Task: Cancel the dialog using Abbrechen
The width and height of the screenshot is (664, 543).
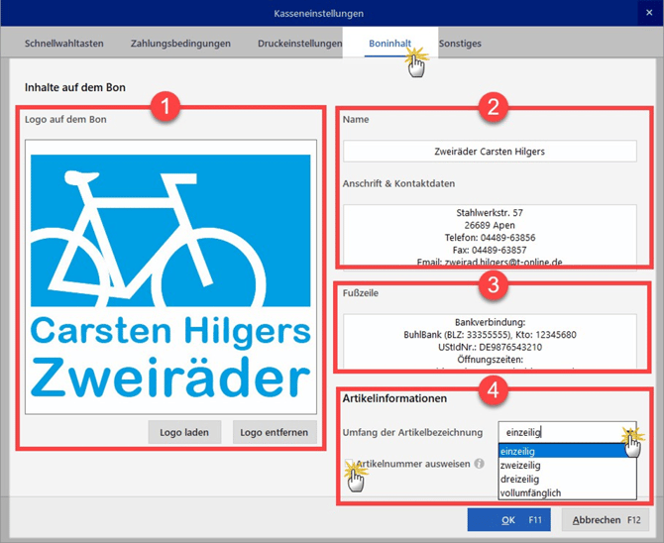Action: [606, 519]
